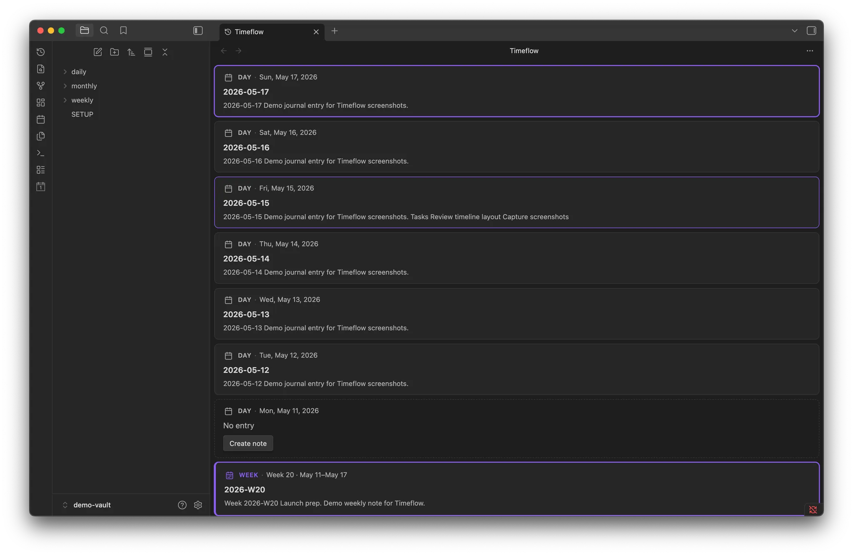Viewport: 853px width, 555px height.
Task: Create a new note icon
Action: pos(98,52)
